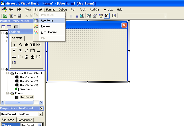The image size is (184, 126).
Task: Select the ScrollBar tool in Toolbox
Action: [26, 57]
